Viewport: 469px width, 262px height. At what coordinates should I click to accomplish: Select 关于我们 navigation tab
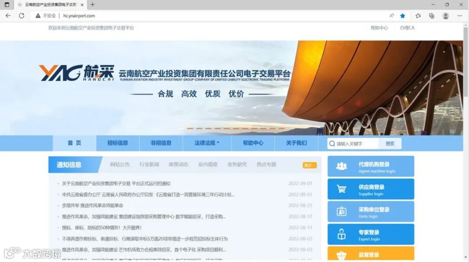296,143
